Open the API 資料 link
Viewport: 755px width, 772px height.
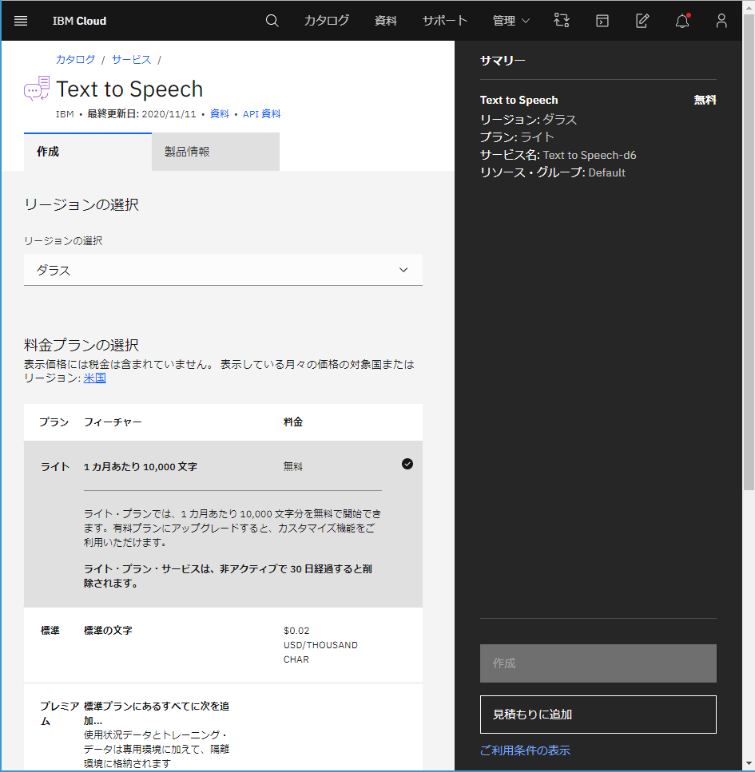coord(262,113)
